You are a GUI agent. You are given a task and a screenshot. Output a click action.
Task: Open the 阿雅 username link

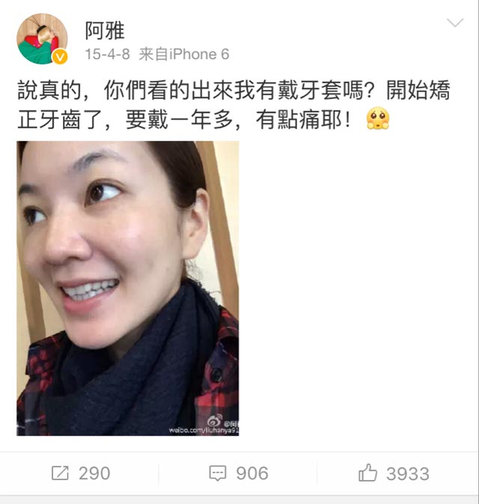[105, 31]
